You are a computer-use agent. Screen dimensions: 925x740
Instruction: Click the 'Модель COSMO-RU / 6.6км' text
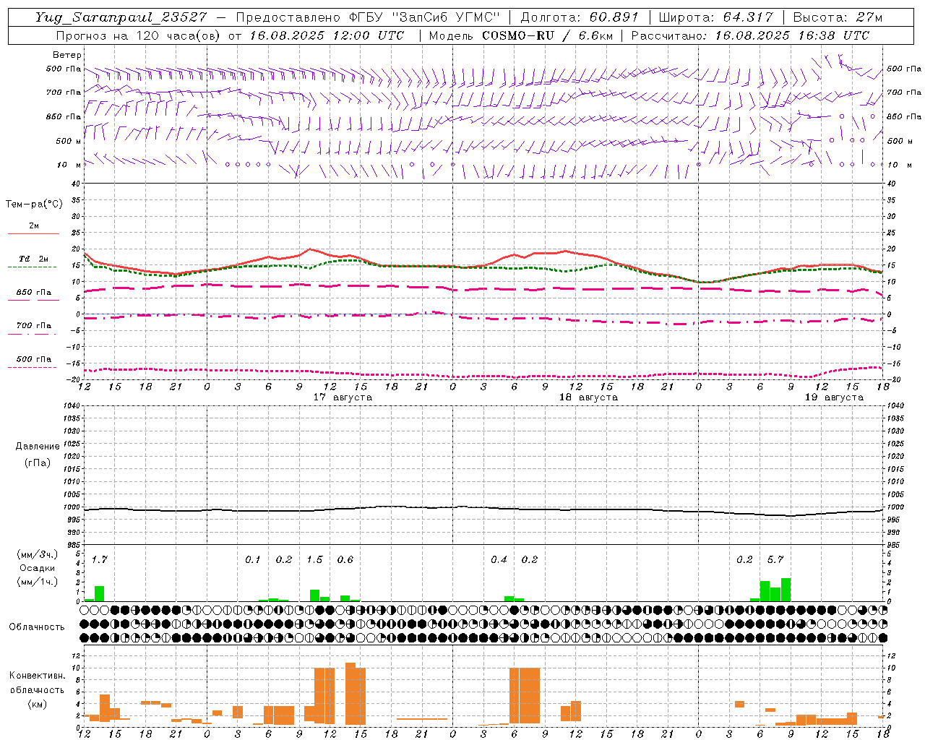coord(520,35)
